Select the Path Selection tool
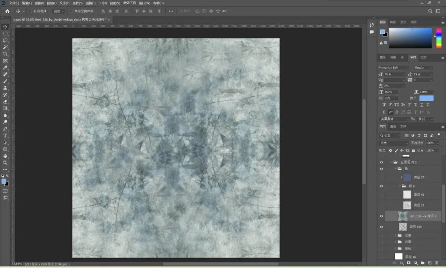Viewport: 446px width, 268px height. tap(5, 142)
